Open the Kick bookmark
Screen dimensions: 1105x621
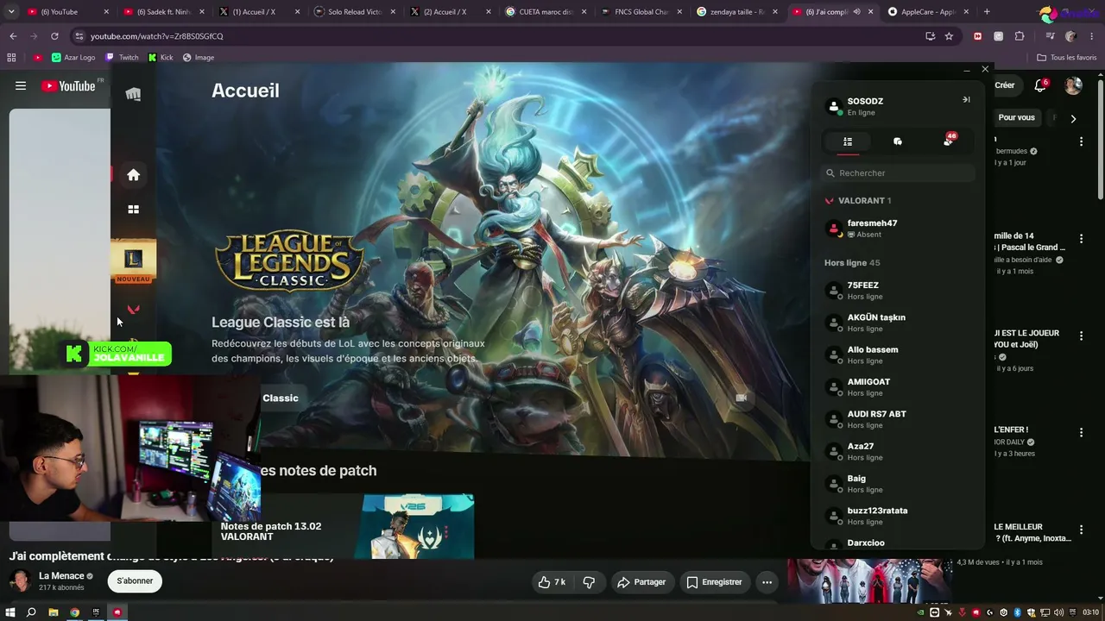(x=161, y=58)
